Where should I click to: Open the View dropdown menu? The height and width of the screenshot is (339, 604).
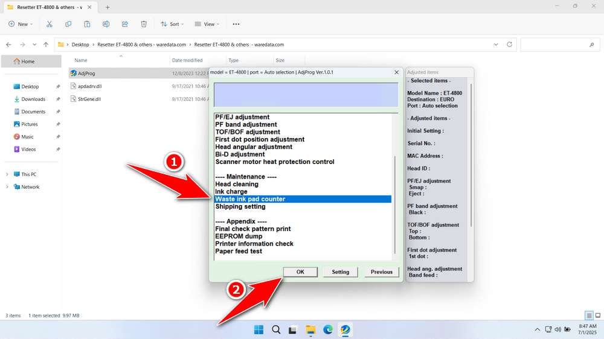click(x=207, y=24)
